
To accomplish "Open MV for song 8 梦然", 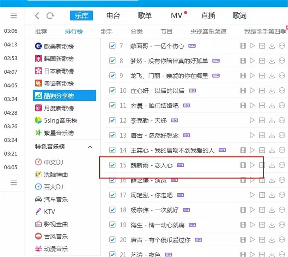I will coord(243,61).
